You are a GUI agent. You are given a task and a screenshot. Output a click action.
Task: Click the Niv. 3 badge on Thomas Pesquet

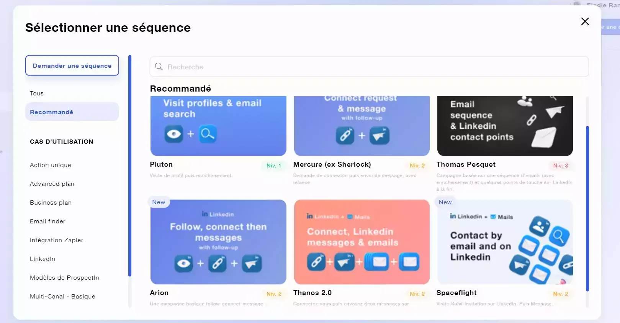pos(561,166)
